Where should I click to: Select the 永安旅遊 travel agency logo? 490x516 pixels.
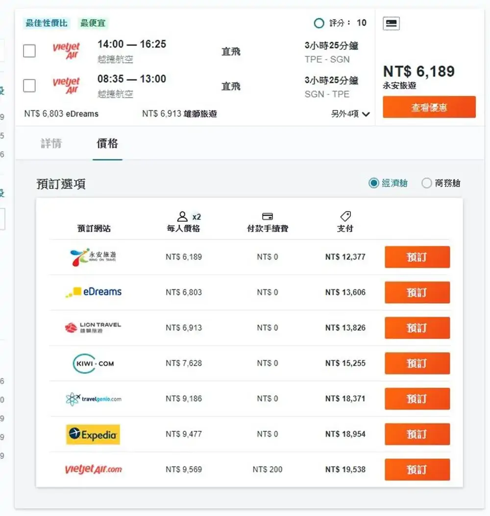[93, 257]
